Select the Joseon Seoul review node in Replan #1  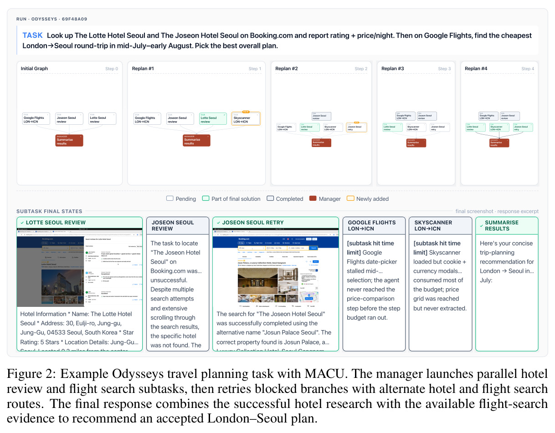(180, 119)
